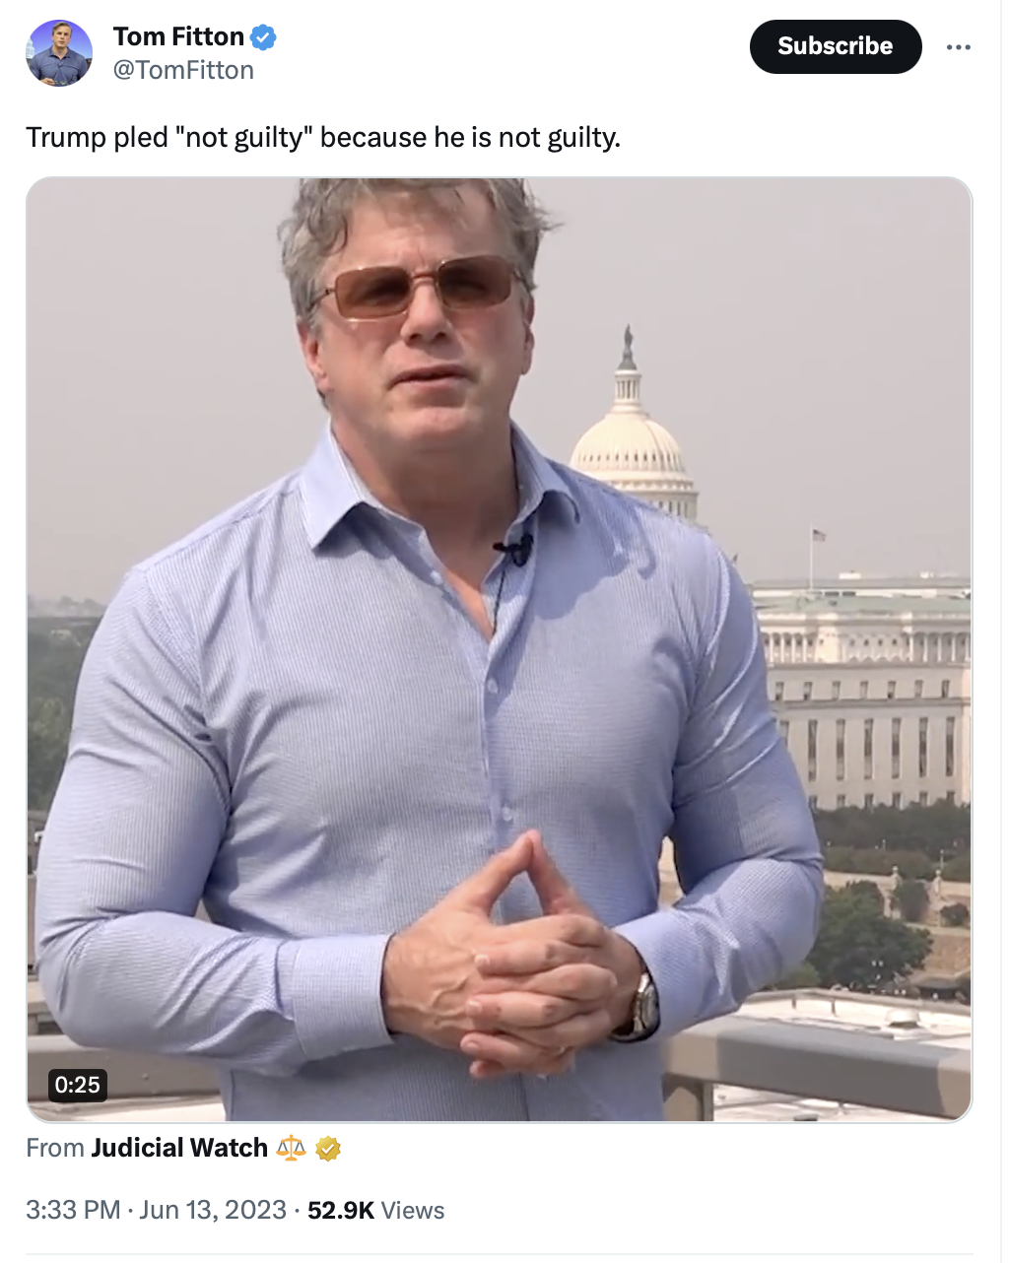Click the lapel microphone on the shirt

point(513,550)
